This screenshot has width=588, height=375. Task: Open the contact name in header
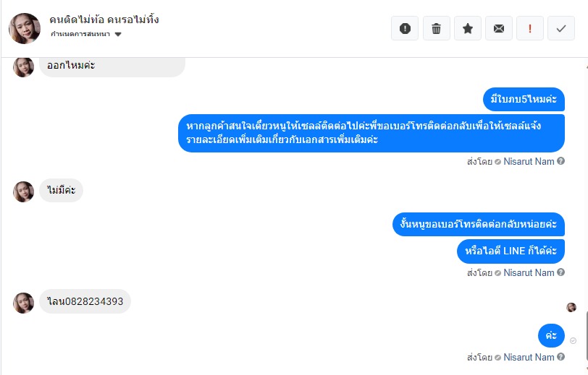pyautogui.click(x=104, y=20)
